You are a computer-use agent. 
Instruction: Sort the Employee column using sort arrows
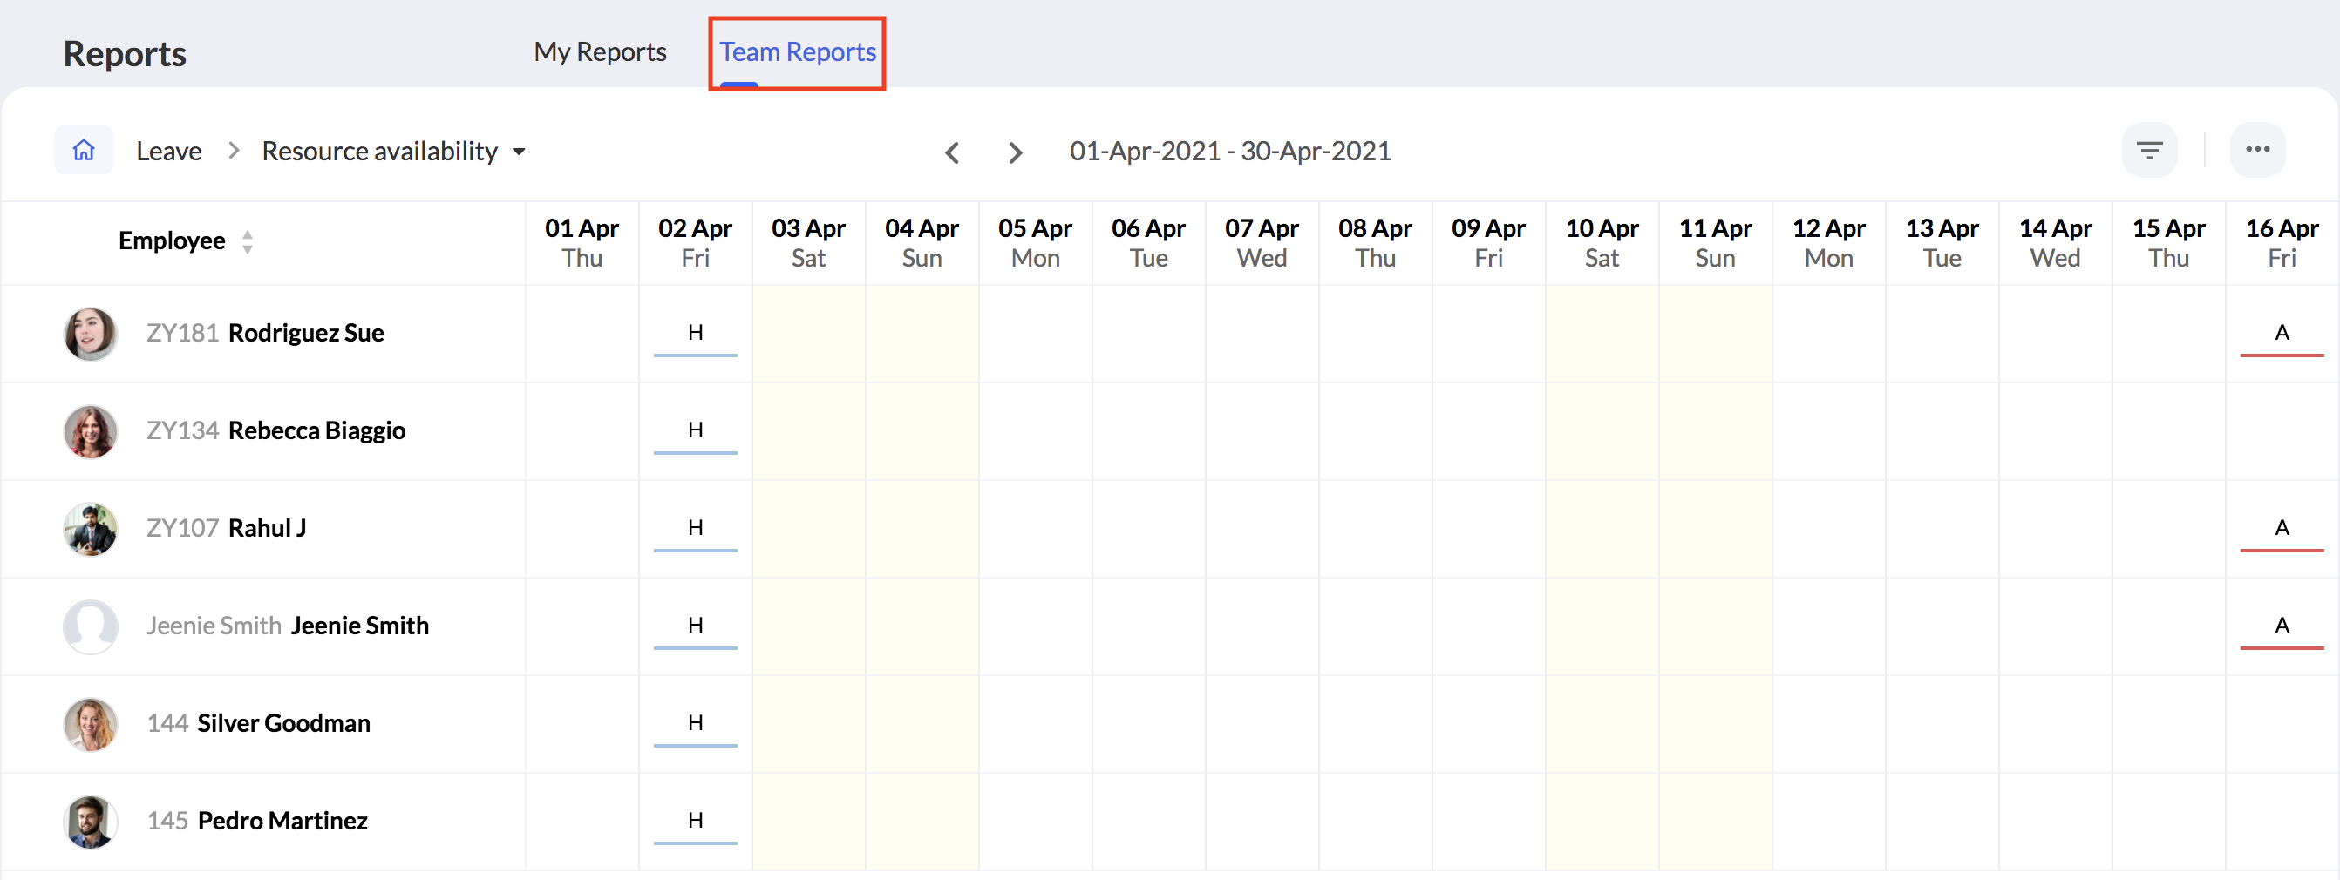pos(247,241)
